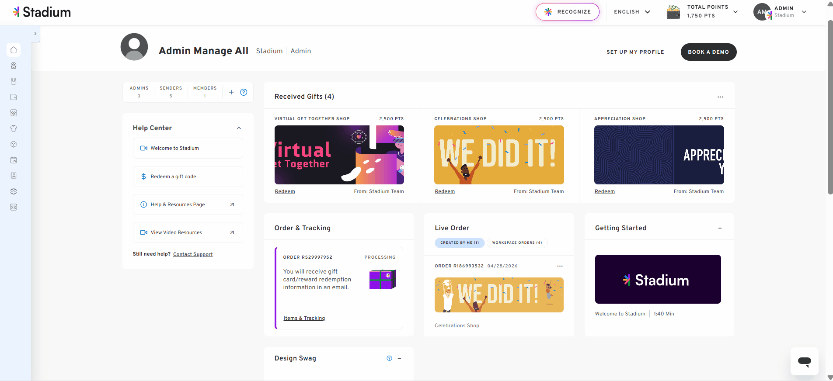Click the plus icon to add members
Screen dimensions: 833x381
tap(231, 92)
